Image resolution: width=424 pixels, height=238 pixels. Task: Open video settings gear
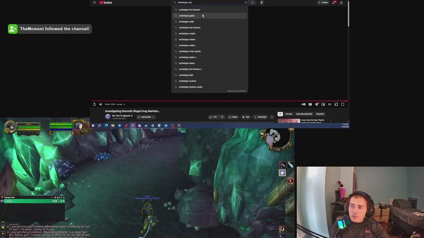click(317, 104)
